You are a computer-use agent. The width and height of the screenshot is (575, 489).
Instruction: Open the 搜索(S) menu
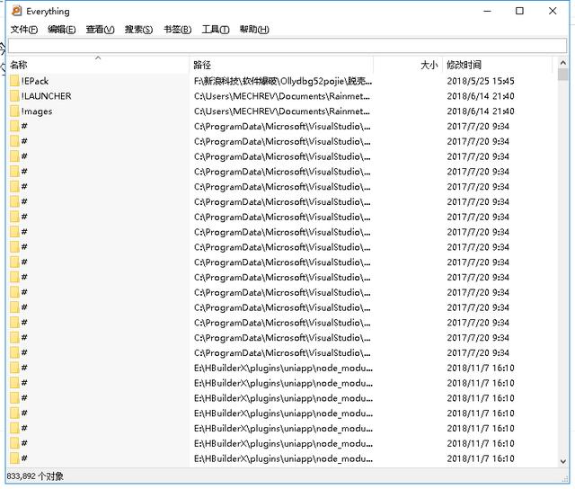click(138, 30)
